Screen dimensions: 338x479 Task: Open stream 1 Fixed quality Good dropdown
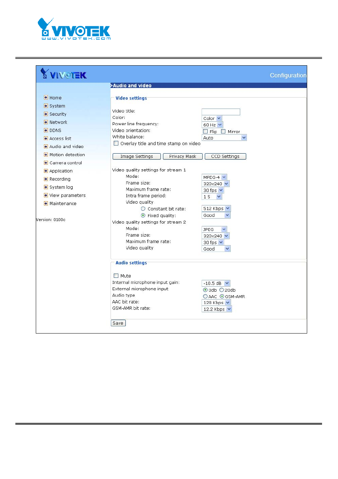click(x=216, y=215)
